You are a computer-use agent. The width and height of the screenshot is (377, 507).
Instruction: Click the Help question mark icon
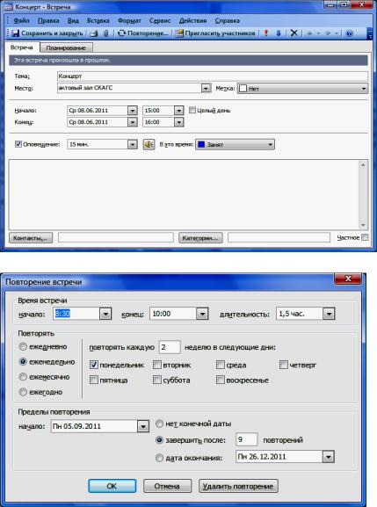(349, 33)
